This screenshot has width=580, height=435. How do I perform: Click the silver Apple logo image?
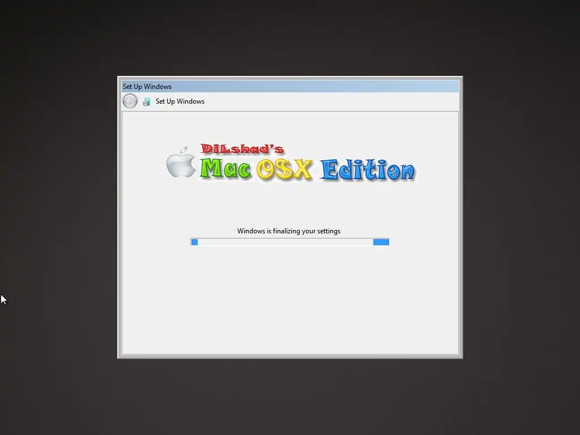181,162
